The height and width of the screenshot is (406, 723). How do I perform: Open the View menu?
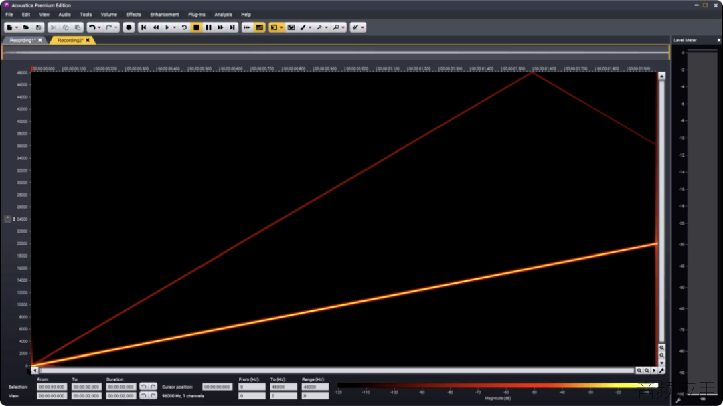coord(44,15)
